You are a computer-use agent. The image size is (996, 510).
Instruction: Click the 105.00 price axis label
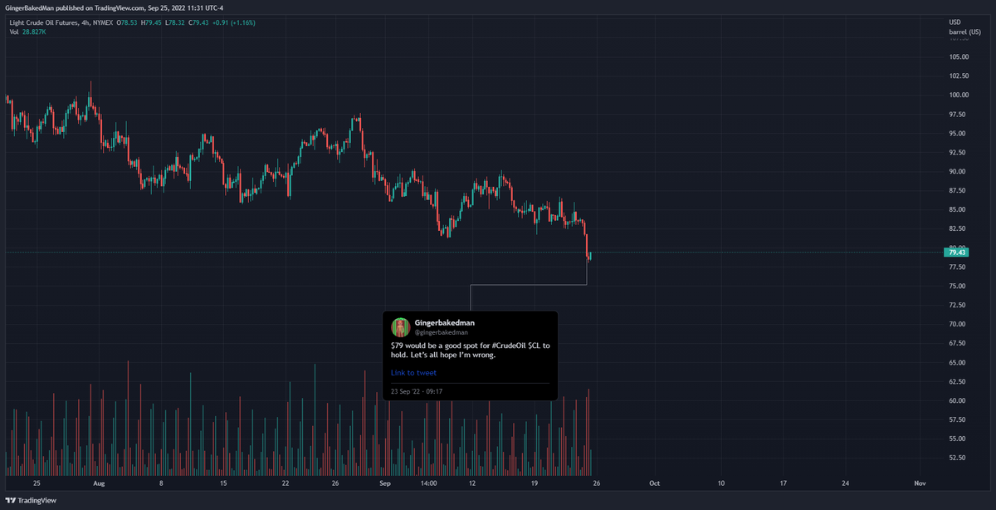[x=959, y=56]
